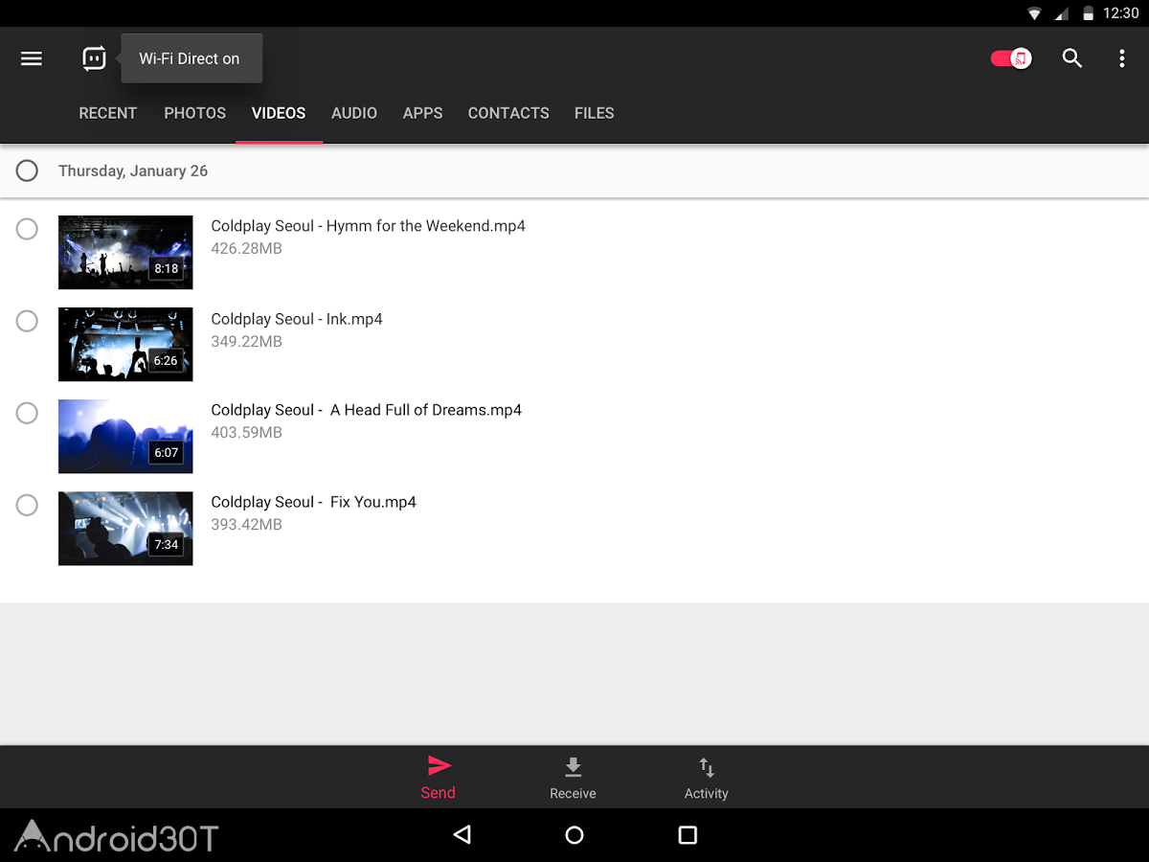Screen dimensions: 1149x862
Task: Click the Coldplay Seoul - Fix You.mp4 filename
Action: [314, 502]
